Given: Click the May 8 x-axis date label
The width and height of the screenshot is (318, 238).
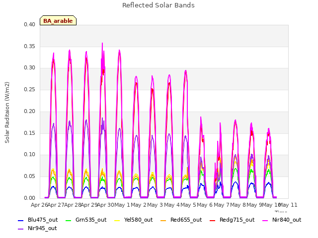Looking at the screenshot, I should pos(238,205).
